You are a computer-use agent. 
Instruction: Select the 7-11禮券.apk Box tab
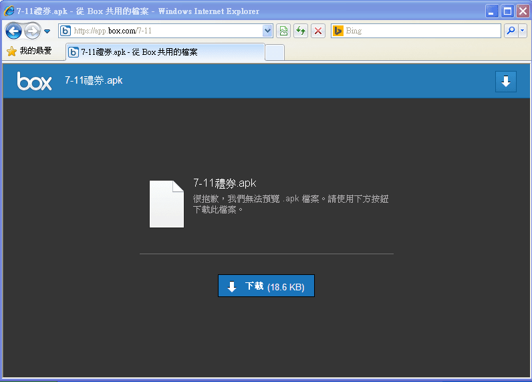pos(165,52)
